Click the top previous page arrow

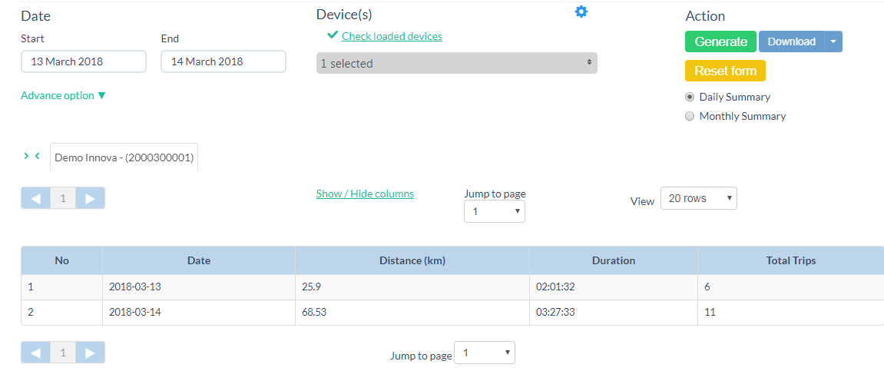(x=35, y=198)
